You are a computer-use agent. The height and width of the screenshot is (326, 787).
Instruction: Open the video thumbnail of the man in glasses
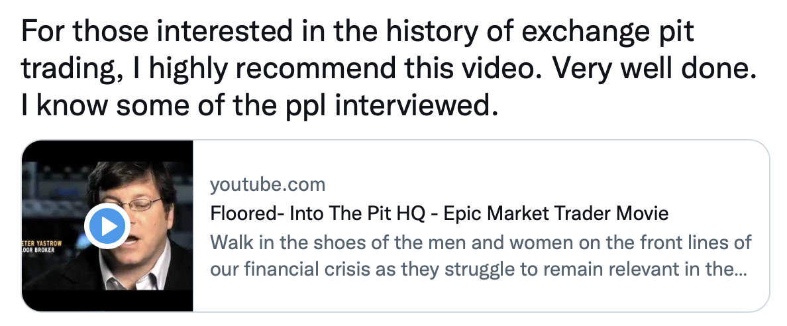(x=107, y=226)
